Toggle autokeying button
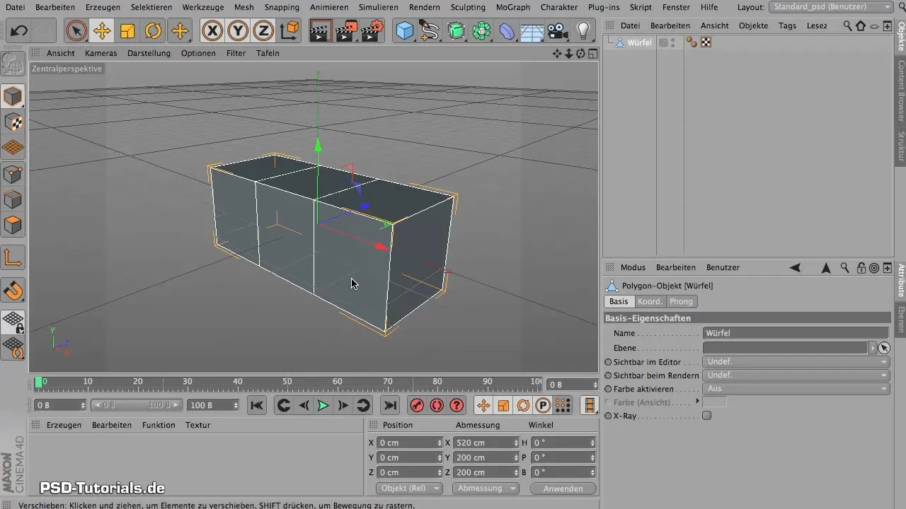906x509 pixels. click(437, 405)
